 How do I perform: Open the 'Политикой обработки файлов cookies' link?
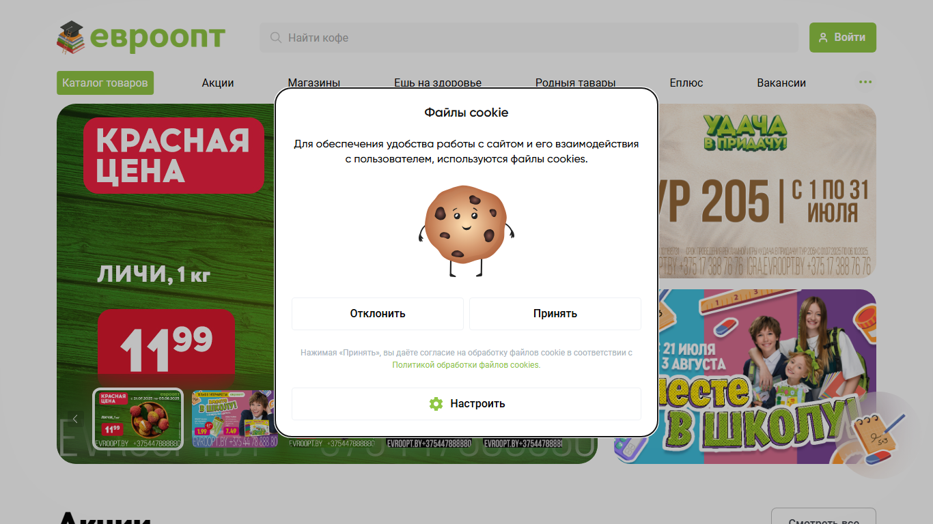click(x=466, y=365)
